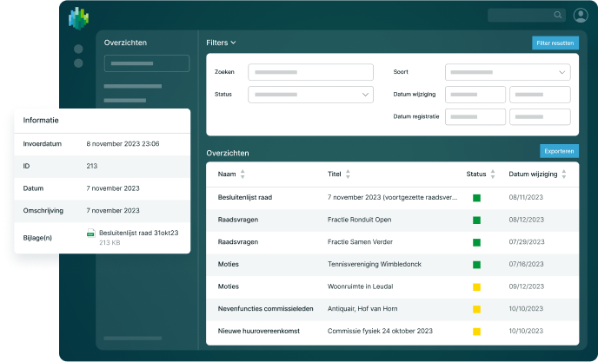
Task: Open the Status filter dropdown
Action: click(x=310, y=95)
